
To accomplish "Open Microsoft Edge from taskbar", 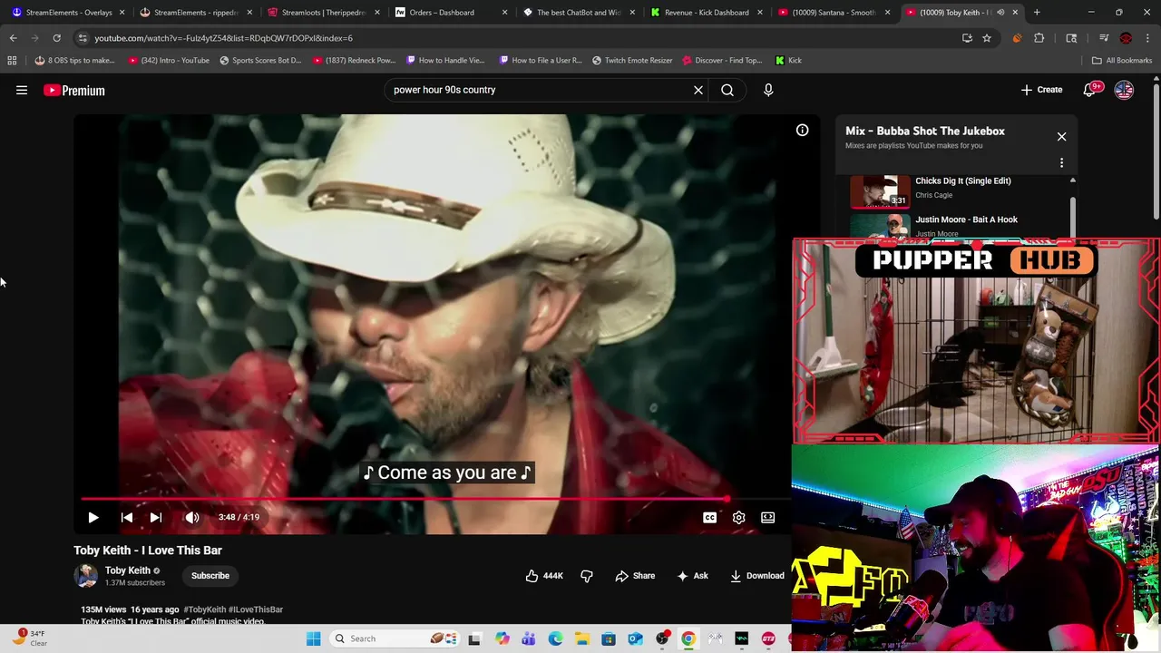I will pos(555,638).
